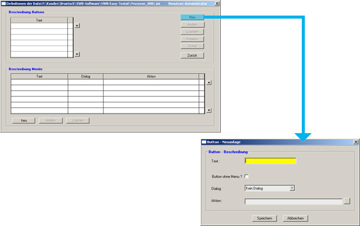The width and height of the screenshot is (360, 226).
Task: Click the Aktion column header in Menüs table
Action: (151, 76)
